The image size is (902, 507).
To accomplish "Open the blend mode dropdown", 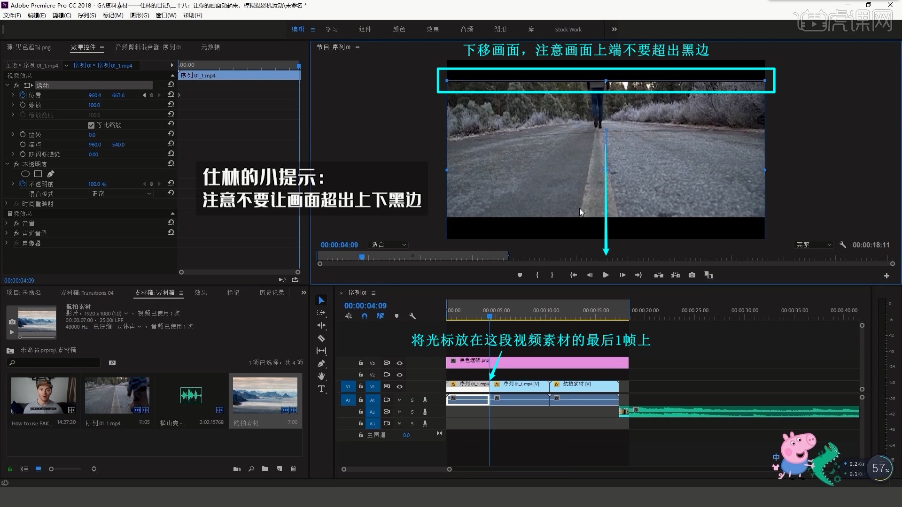I will (x=121, y=194).
